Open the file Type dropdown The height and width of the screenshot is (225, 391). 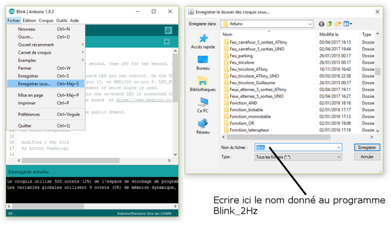click(x=298, y=157)
